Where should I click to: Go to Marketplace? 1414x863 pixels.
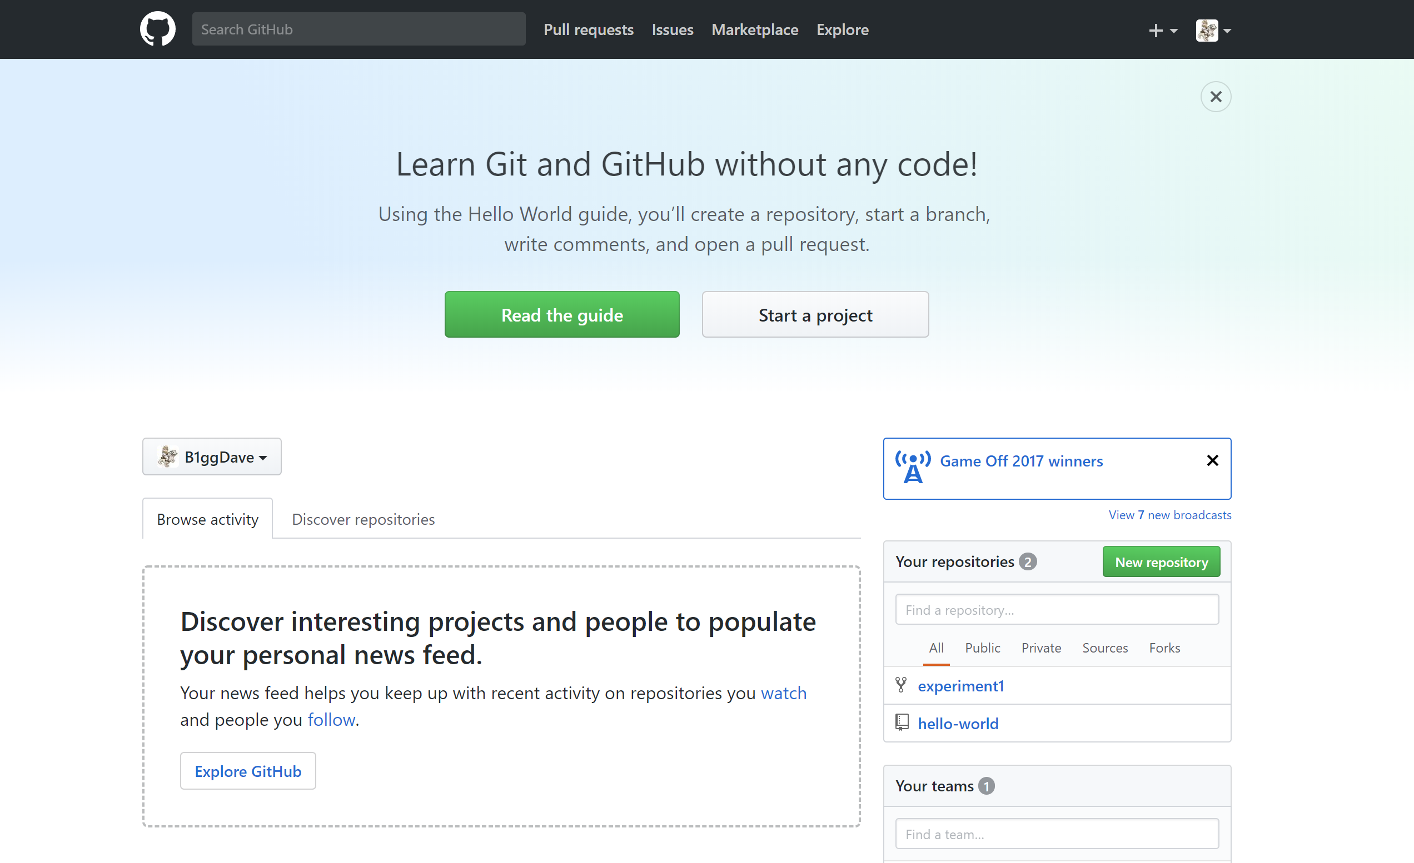755,29
